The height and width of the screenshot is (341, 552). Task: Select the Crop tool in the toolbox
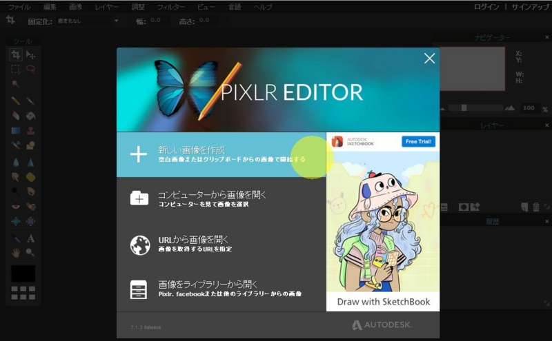click(15, 55)
